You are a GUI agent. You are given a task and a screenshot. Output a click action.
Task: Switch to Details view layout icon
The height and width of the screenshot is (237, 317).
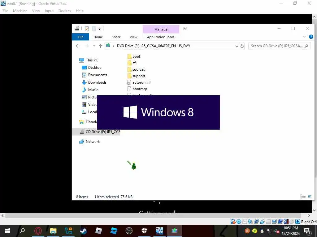[303, 196]
